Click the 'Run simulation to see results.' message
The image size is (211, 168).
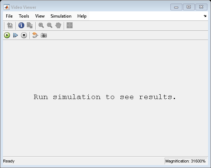click(105, 97)
